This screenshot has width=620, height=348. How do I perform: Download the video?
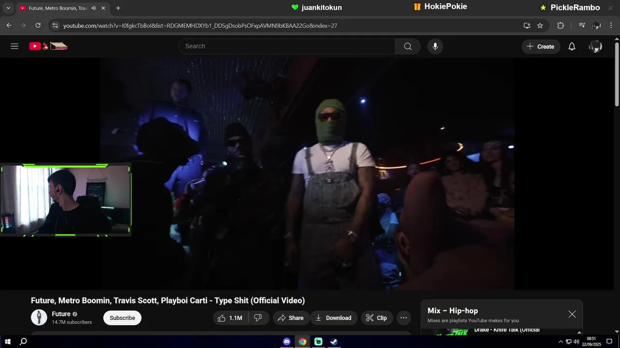(334, 318)
